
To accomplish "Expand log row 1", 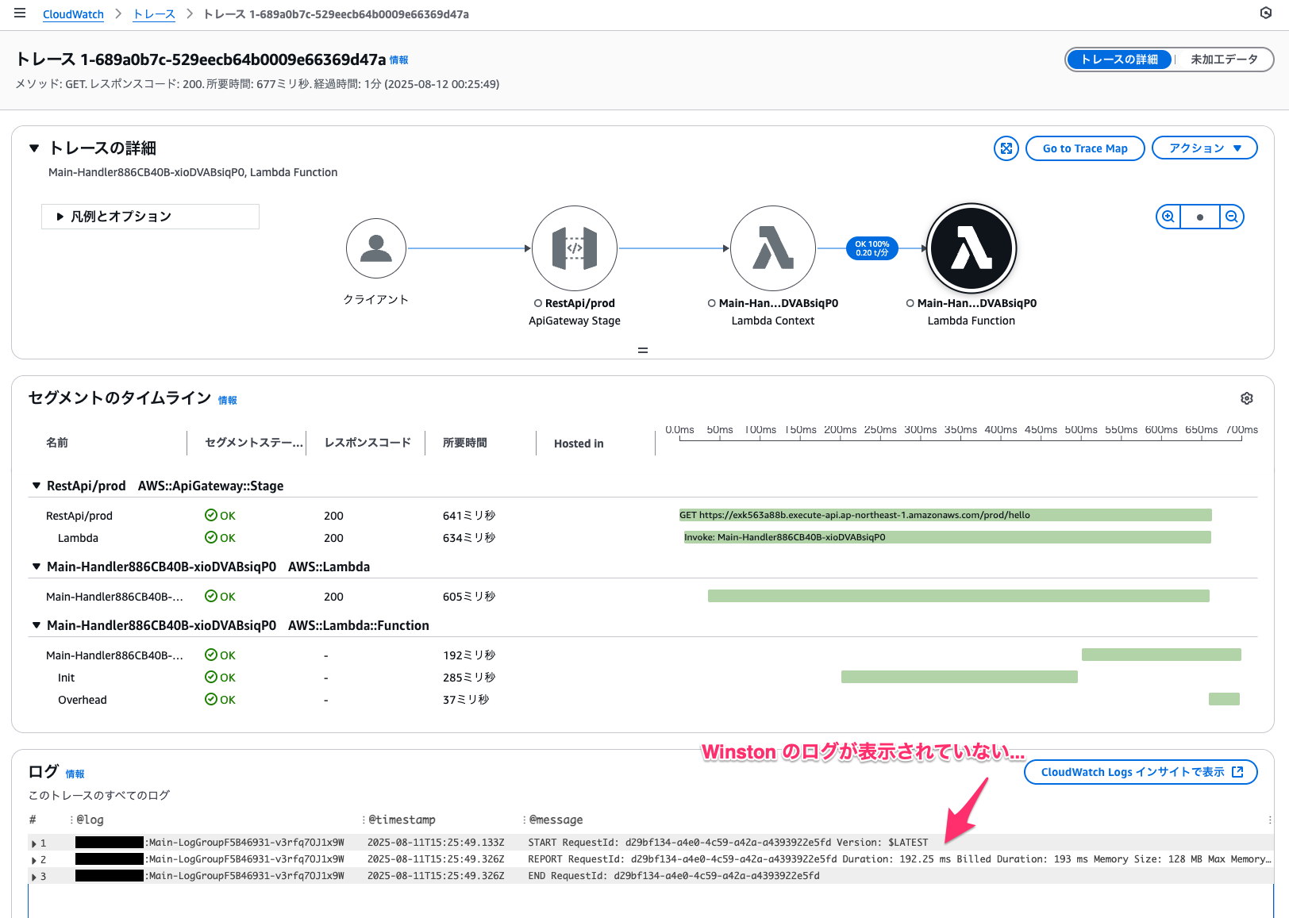I will click(x=33, y=843).
